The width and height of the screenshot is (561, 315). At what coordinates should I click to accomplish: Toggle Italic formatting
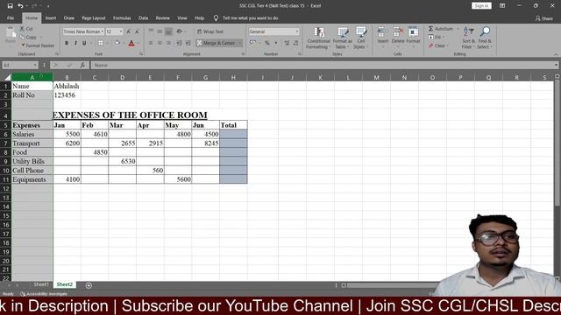[75, 43]
